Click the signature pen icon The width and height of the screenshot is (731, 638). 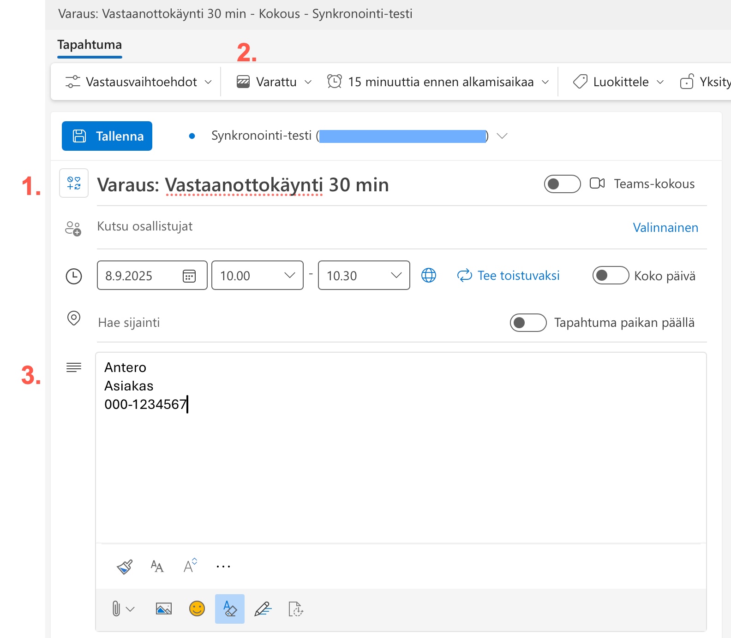tap(263, 609)
